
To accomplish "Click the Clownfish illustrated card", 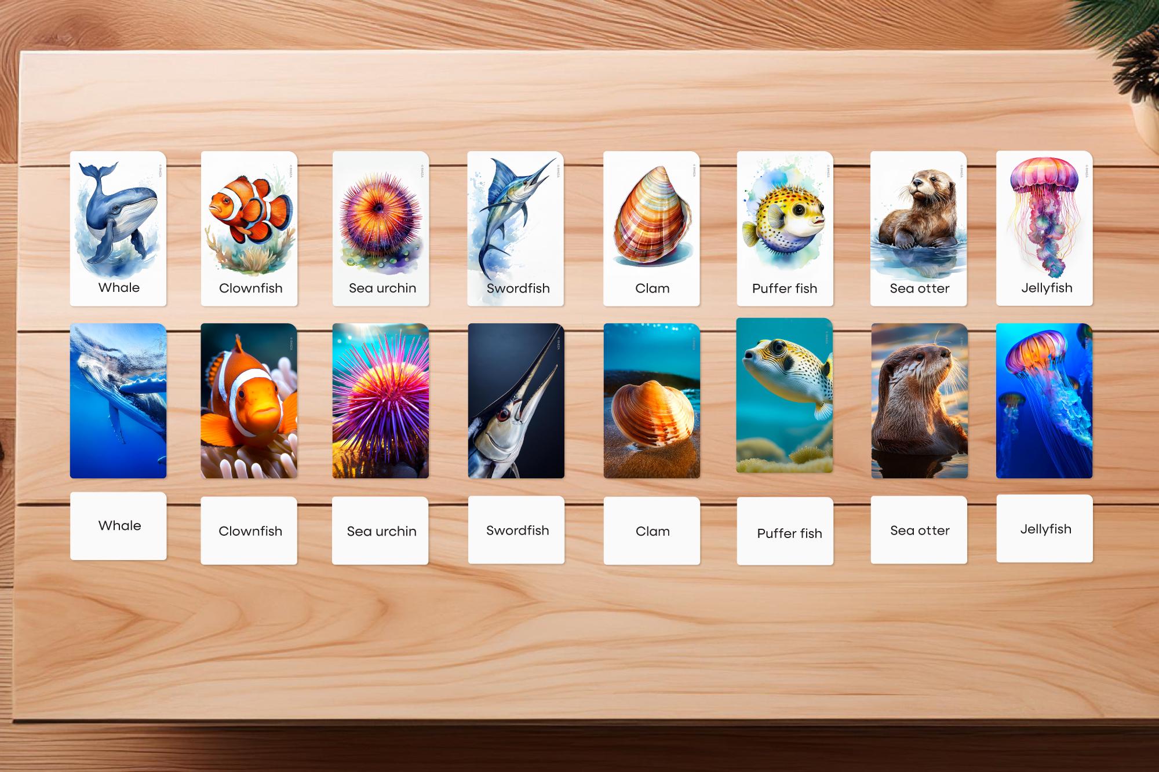I will [249, 226].
